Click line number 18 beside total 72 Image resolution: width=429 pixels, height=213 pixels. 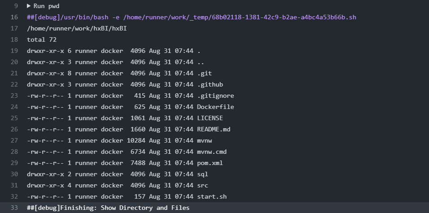coord(14,40)
